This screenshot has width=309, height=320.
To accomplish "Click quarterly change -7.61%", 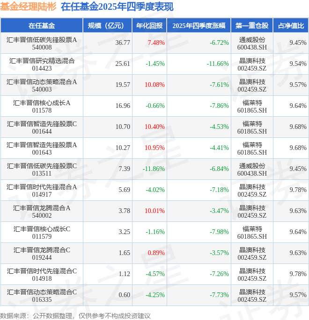I will pos(219,85).
